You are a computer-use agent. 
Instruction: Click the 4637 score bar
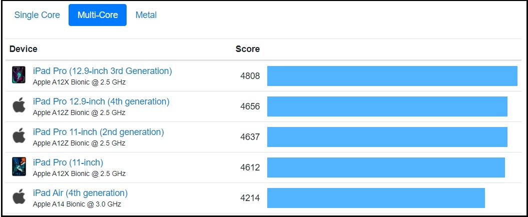tap(387, 137)
